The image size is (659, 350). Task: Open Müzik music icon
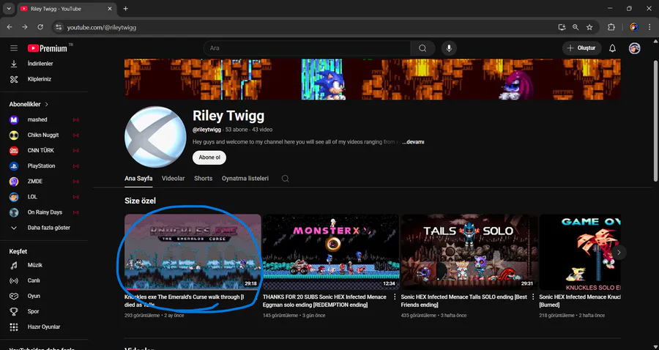pos(14,265)
